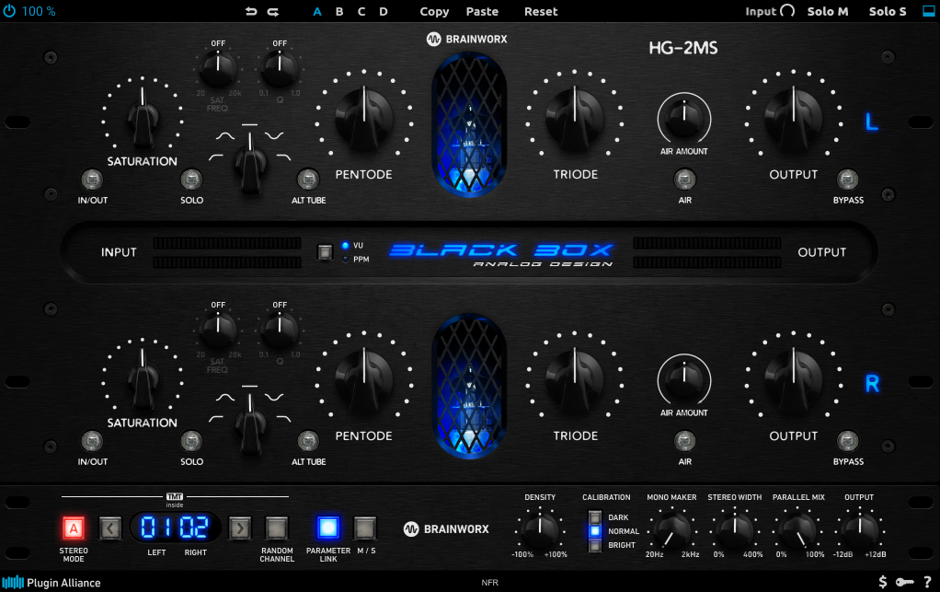This screenshot has width=940, height=592.
Task: Click the redo arrow icon
Action: (x=273, y=12)
